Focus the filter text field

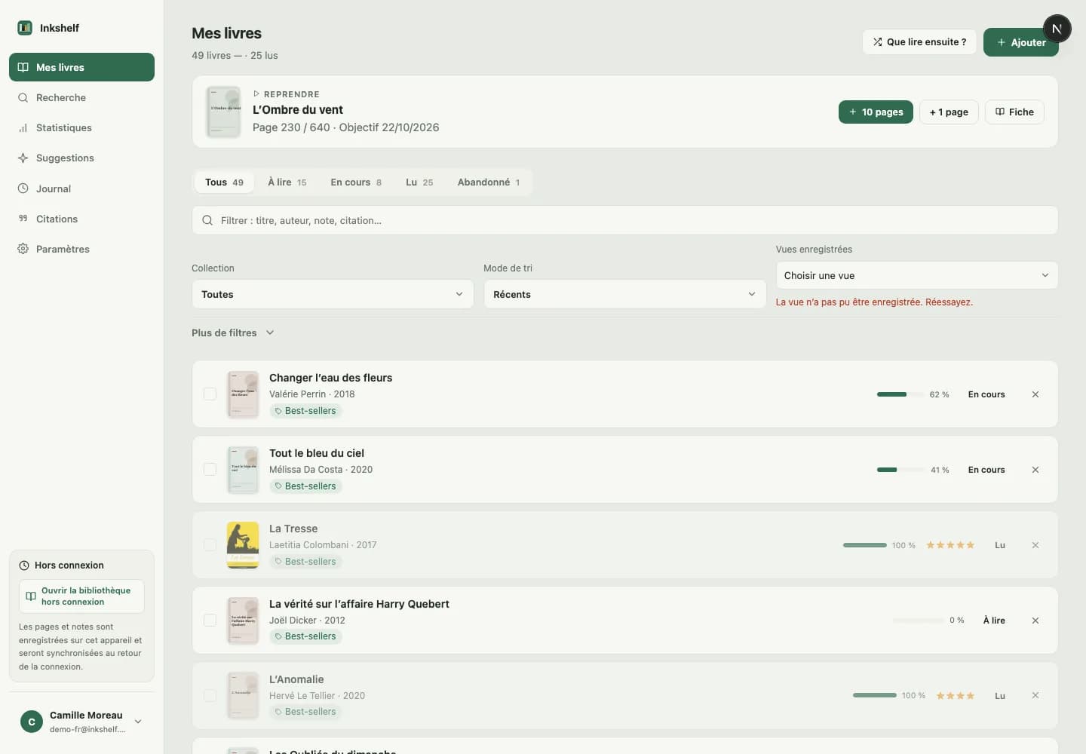pos(624,220)
